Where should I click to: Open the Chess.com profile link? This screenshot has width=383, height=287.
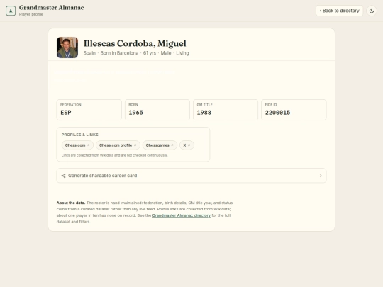118,145
